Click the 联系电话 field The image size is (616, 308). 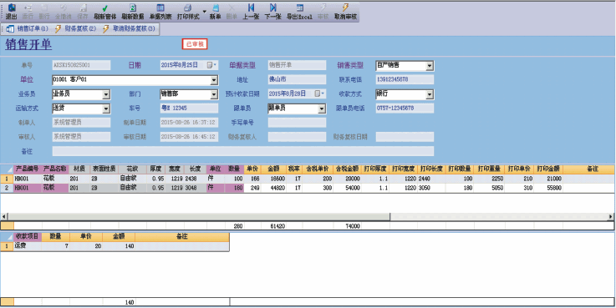405,79
